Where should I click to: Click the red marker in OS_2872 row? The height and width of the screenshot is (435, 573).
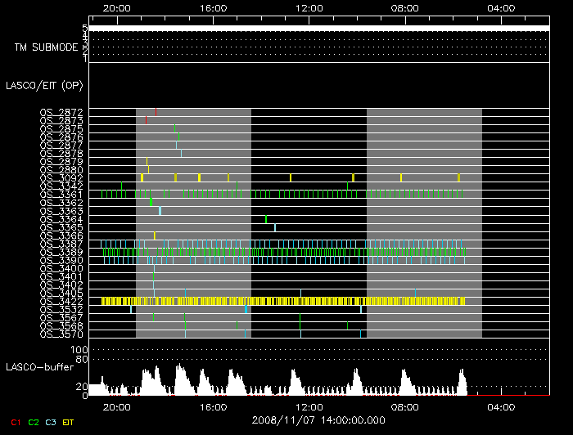[156, 111]
